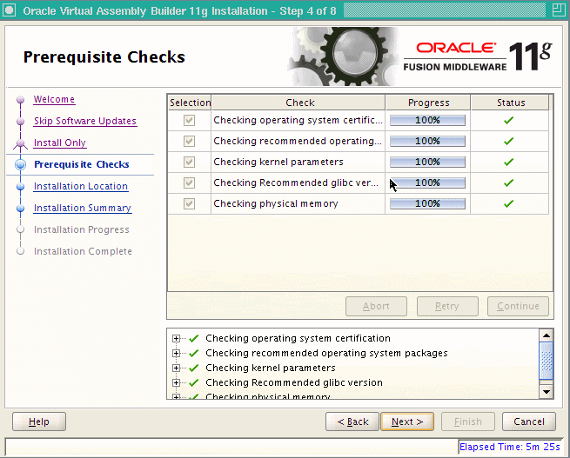Image resolution: width=570 pixels, height=458 pixels.
Task: Select 'Checking operating system certific...' table cell
Action: click(298, 120)
